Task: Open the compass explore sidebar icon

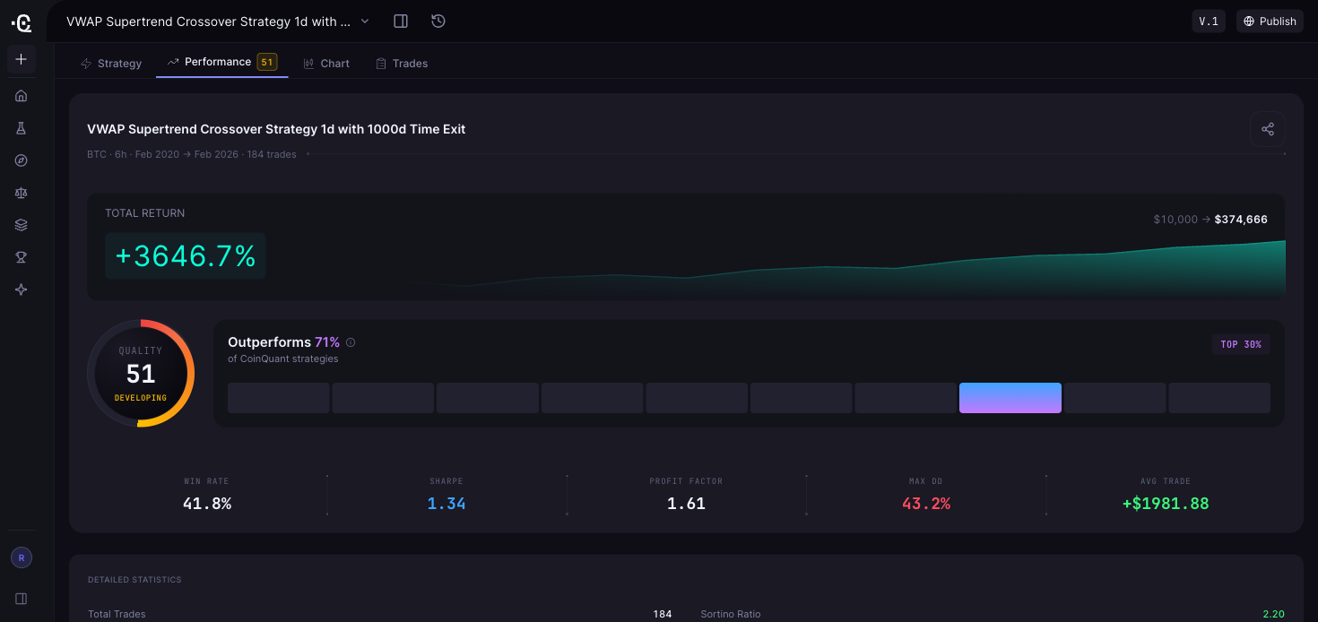Action: [22, 160]
